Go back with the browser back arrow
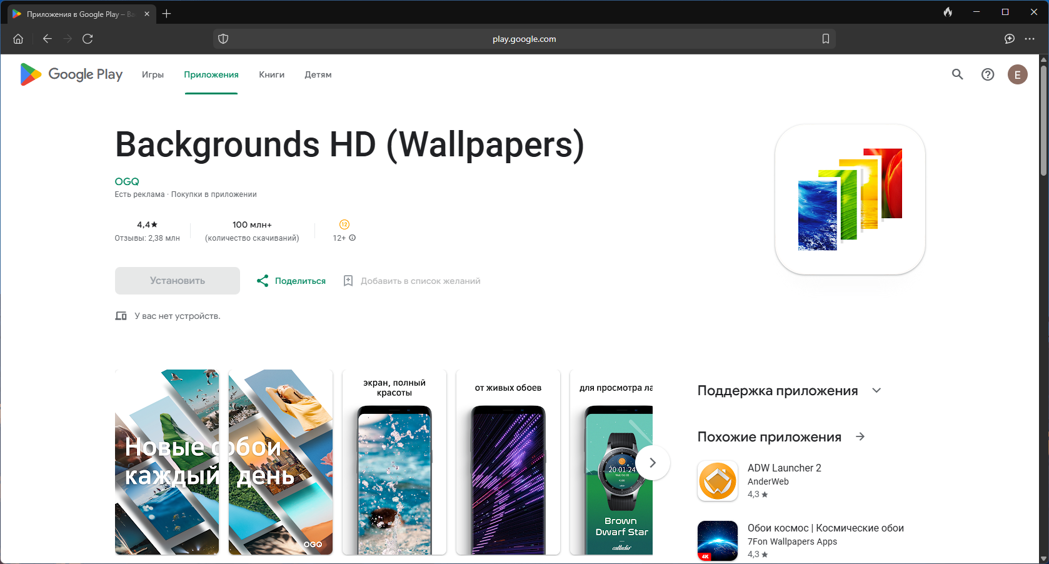The image size is (1049, 564). (48, 39)
